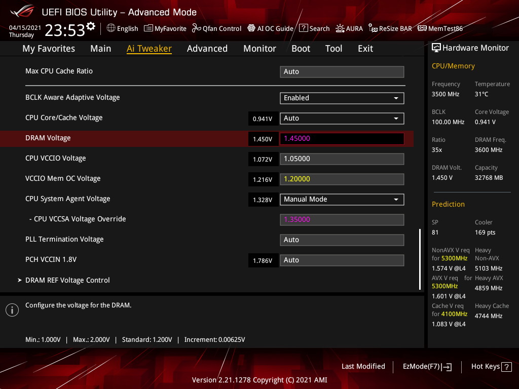519x389 pixels.
Task: Open Qfan Control fan icon
Action: pos(196,28)
